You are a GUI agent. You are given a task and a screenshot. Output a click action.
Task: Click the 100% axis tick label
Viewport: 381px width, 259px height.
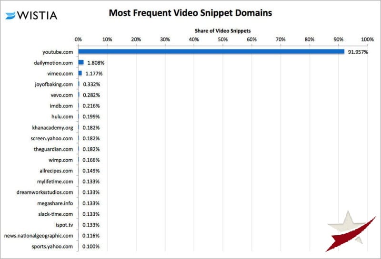[x=367, y=39]
